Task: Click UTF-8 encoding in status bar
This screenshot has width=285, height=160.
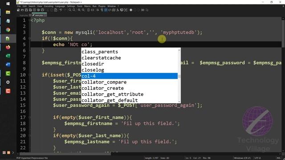Action: pos(257,158)
